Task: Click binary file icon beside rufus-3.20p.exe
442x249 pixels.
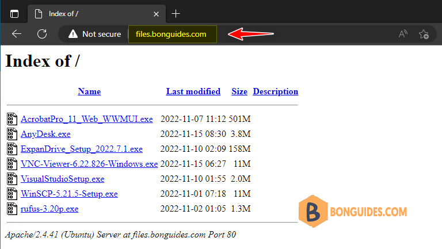Action: (x=12, y=208)
